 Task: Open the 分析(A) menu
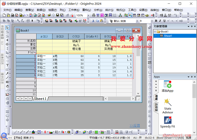(98, 10)
